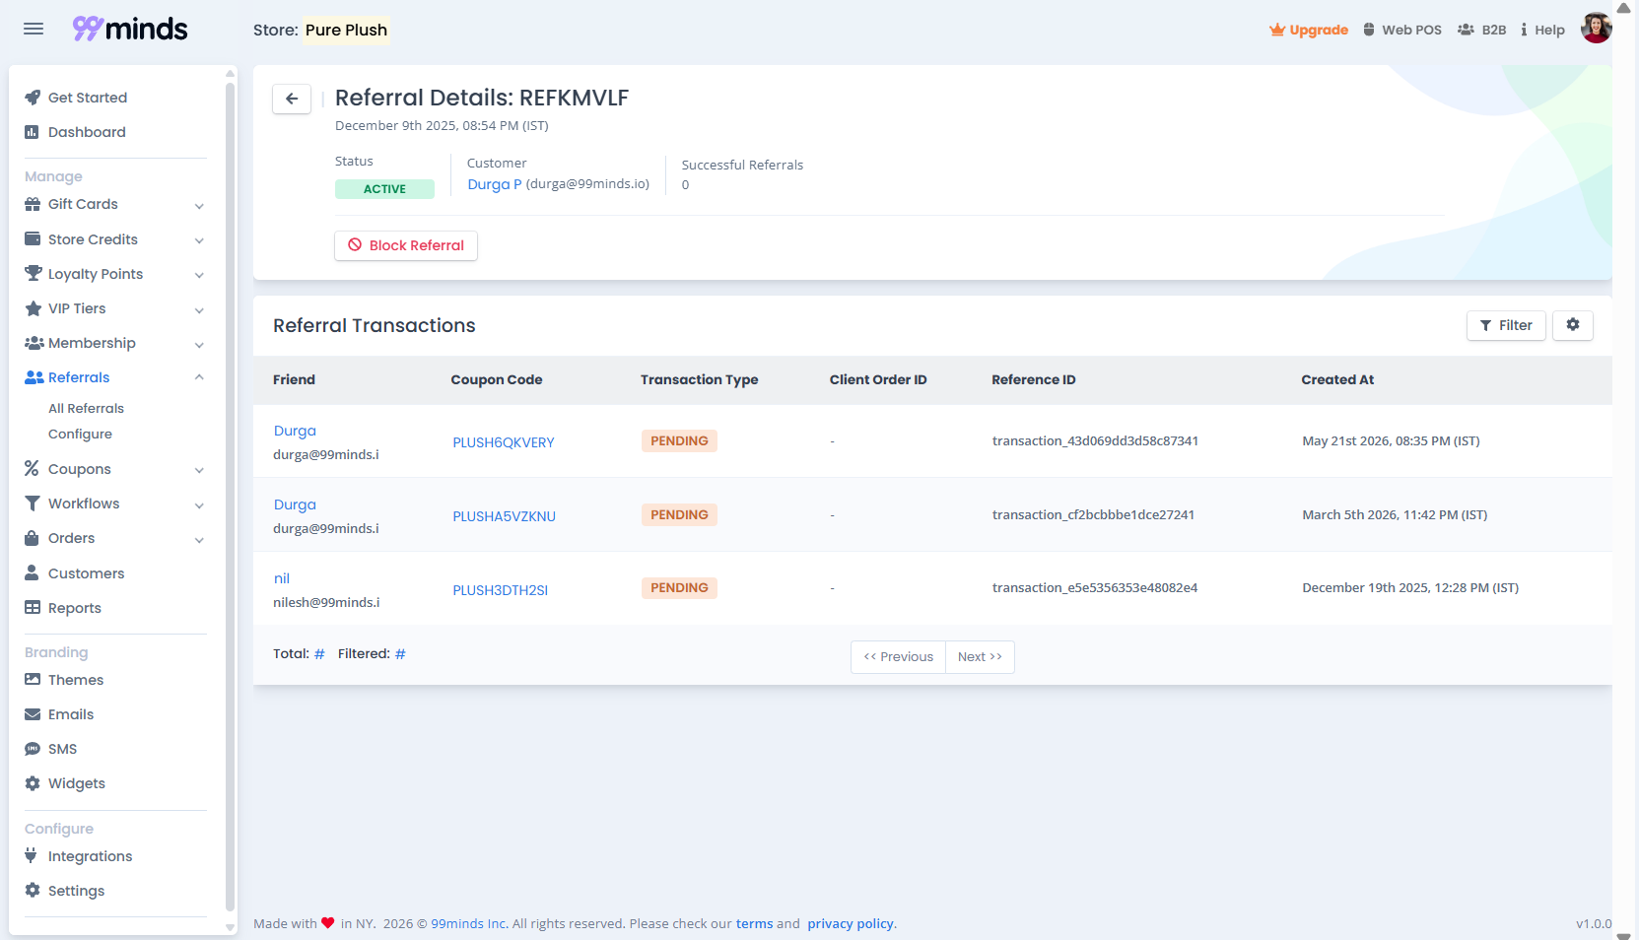The image size is (1639, 940).
Task: Click the Reports table icon
Action: tap(33, 608)
